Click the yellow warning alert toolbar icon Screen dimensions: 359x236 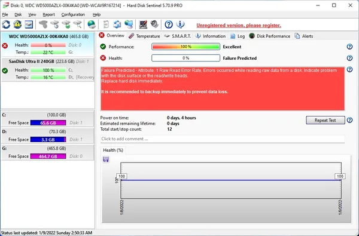point(17,24)
